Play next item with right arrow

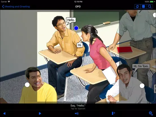(40, 113)
